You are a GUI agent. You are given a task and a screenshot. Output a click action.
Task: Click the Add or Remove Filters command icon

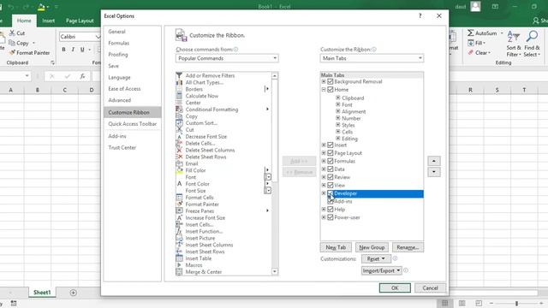(x=179, y=75)
